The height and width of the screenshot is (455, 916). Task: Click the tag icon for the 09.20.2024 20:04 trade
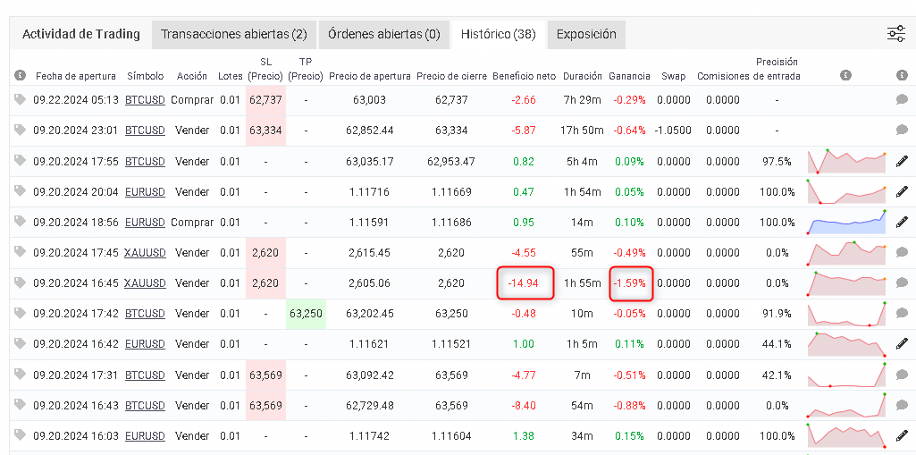pos(21,191)
